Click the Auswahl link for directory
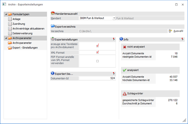This screenshot has width=188, height=124. tap(178, 31)
